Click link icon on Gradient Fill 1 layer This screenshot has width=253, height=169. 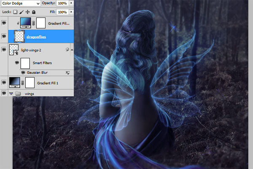22,83
